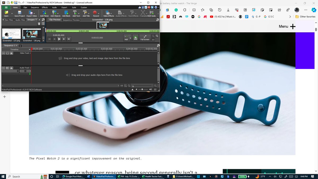Open Video Effects from the toolbar

[108, 14]
